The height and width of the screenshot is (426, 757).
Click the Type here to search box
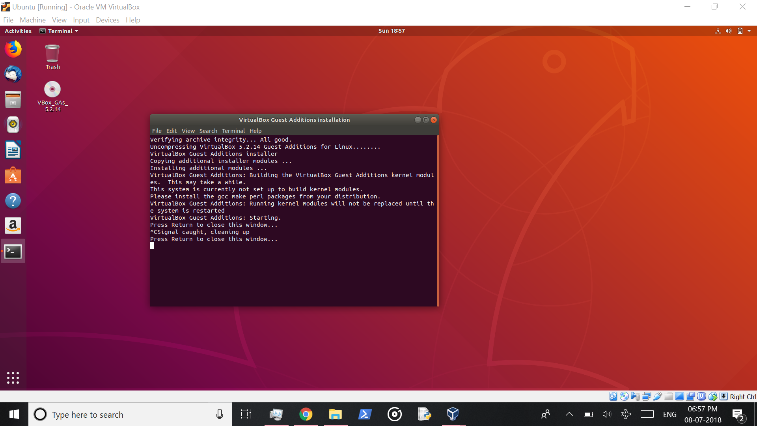[130, 414]
